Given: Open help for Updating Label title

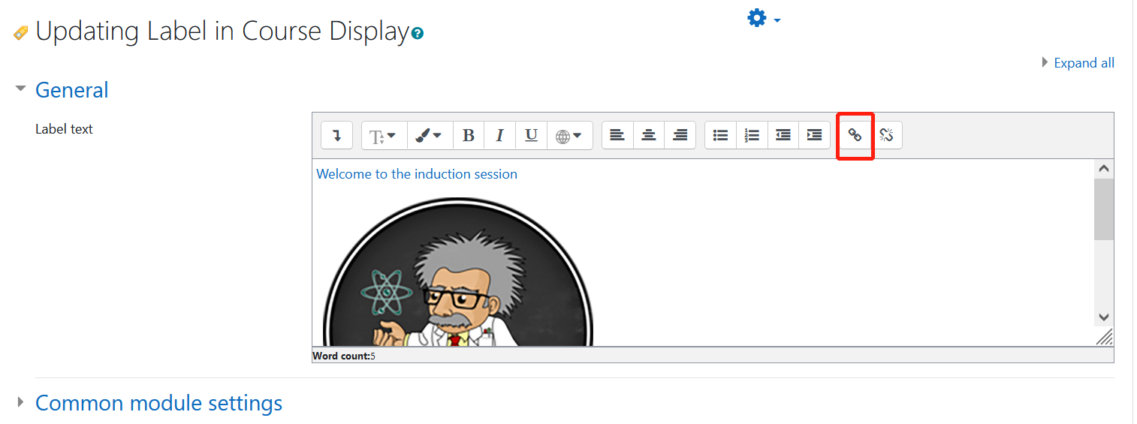Looking at the screenshot, I should pyautogui.click(x=418, y=34).
